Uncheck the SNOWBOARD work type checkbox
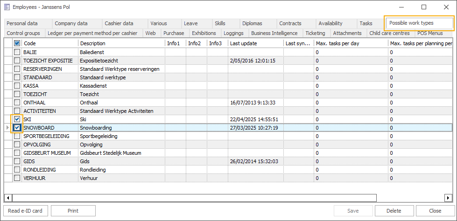Image resolution: width=457 pixels, height=221 pixels. point(17,128)
